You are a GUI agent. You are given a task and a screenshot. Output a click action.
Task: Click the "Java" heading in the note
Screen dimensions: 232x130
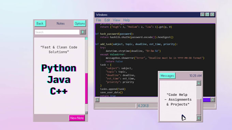59,80
